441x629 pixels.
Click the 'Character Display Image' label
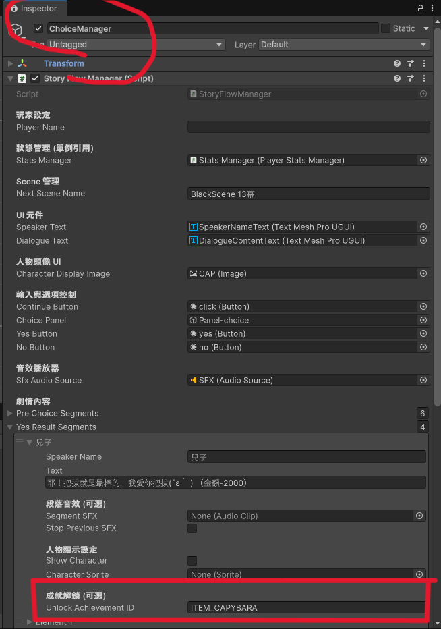63,273
